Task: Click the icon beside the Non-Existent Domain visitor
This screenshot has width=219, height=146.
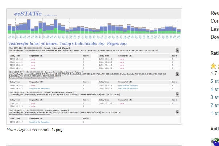Action: 177,73
